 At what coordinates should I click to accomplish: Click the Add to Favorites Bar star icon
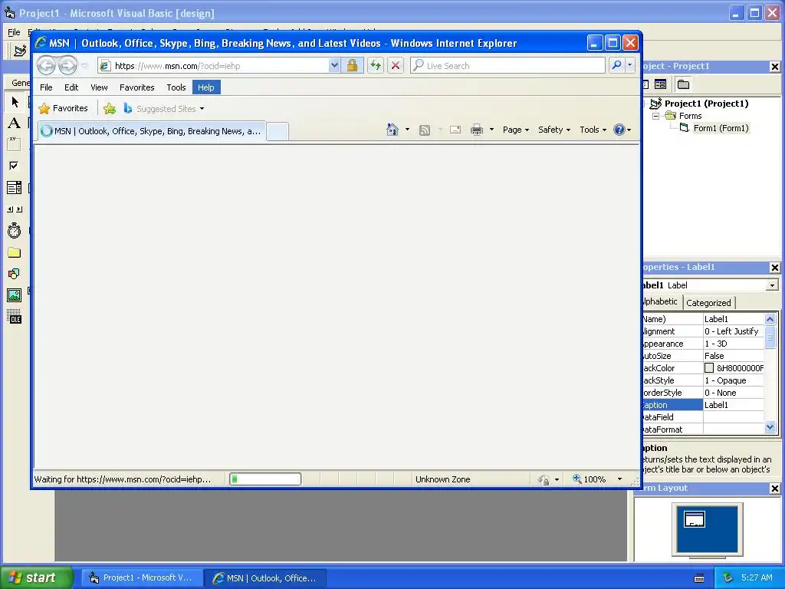[x=110, y=108]
